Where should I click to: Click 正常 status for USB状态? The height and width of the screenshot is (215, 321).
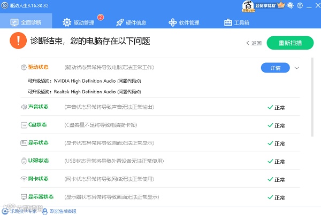(279, 162)
